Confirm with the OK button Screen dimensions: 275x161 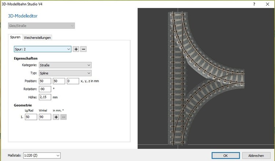tap(225, 156)
